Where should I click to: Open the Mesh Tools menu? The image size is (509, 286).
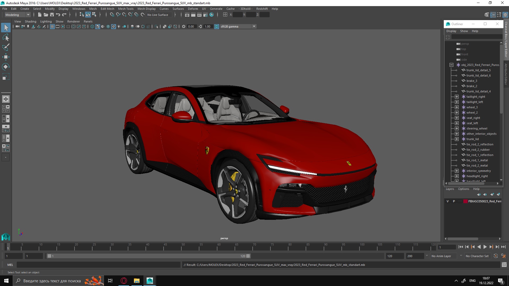(x=126, y=9)
